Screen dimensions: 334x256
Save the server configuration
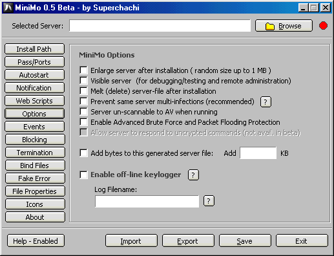click(x=245, y=240)
